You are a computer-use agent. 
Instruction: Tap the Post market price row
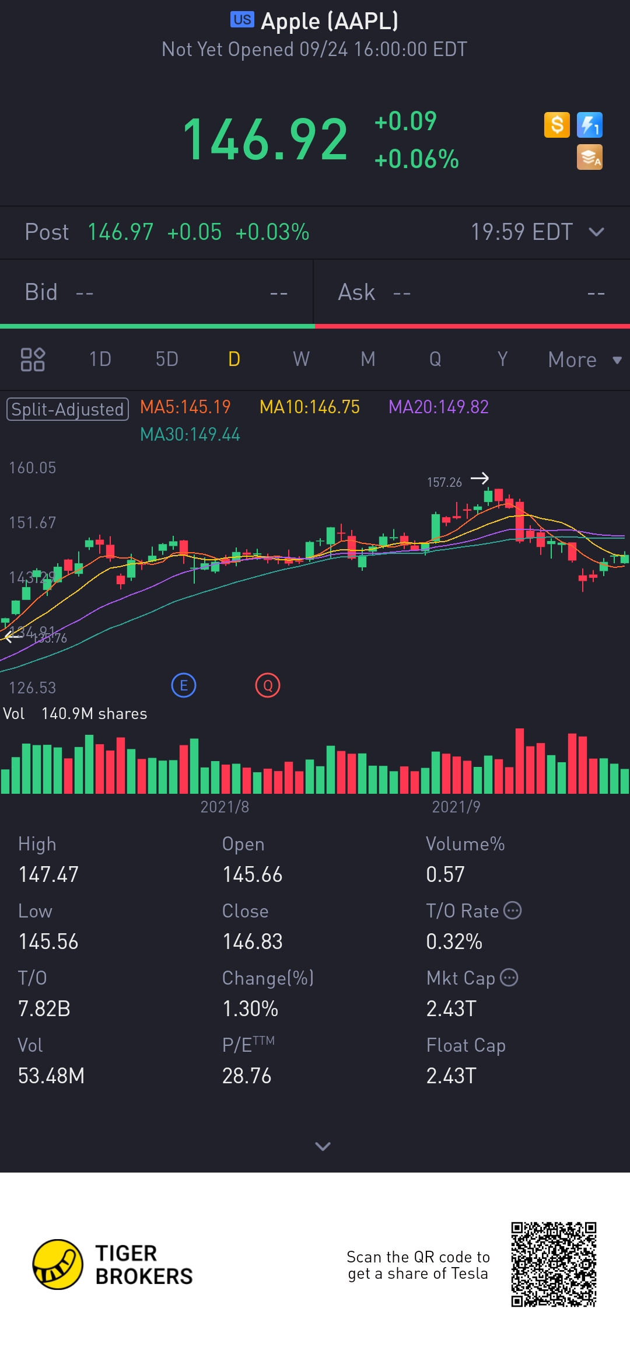[x=315, y=232]
